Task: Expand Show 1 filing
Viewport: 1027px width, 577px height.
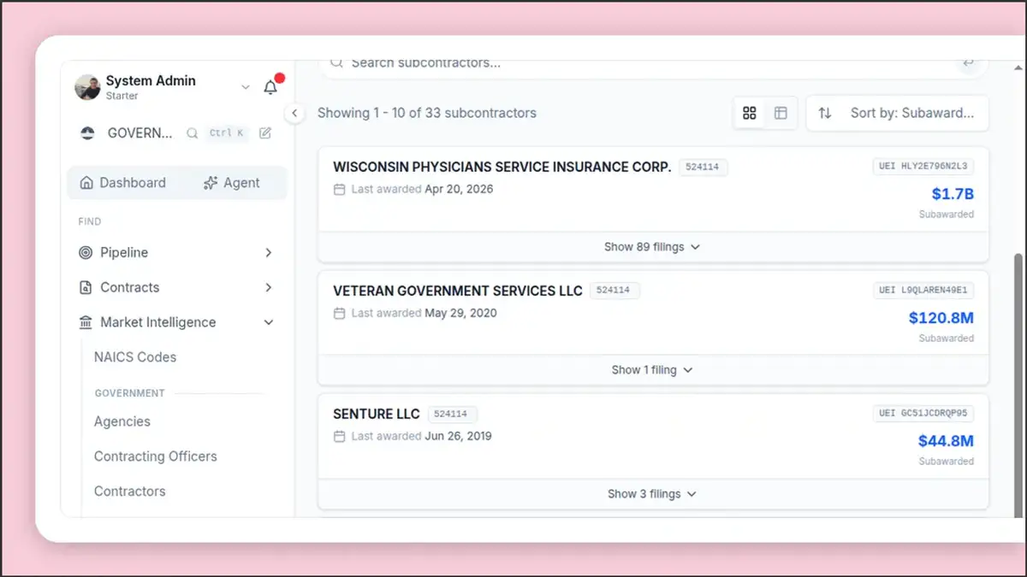Action: pyautogui.click(x=652, y=370)
